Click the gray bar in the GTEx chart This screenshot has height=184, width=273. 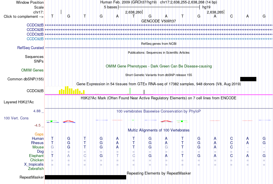click(144, 92)
